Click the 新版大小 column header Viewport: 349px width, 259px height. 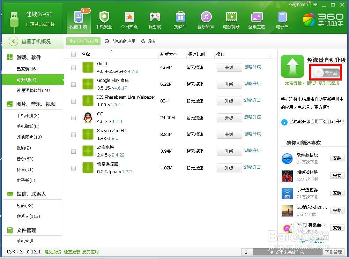coord(169,54)
